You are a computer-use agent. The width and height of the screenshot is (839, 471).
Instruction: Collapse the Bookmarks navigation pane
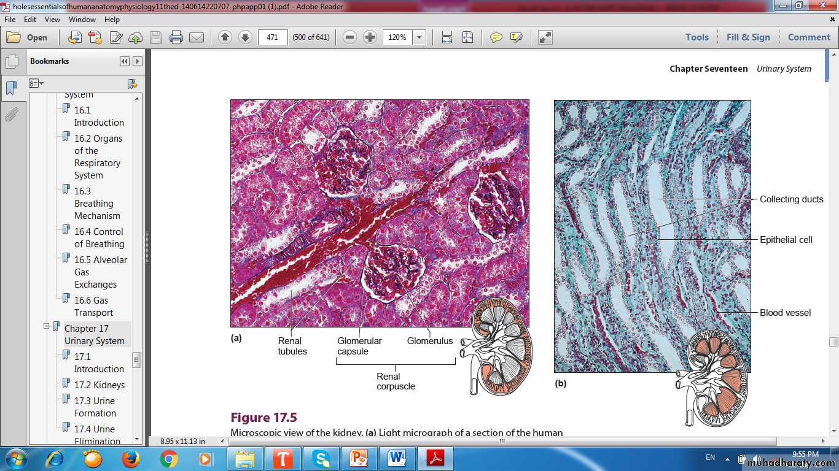click(125, 61)
